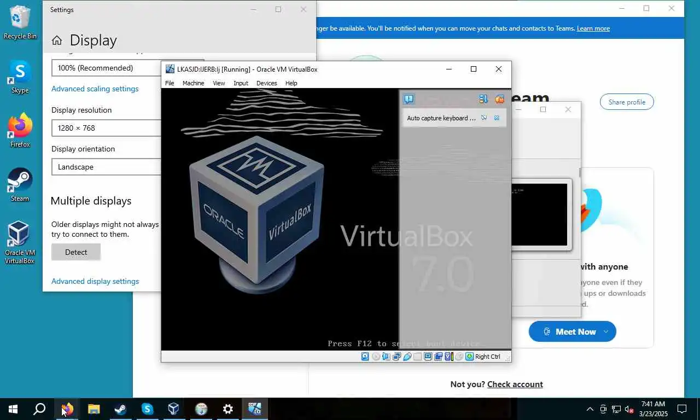
Task: Open the Windows Start menu
Action: 13,409
